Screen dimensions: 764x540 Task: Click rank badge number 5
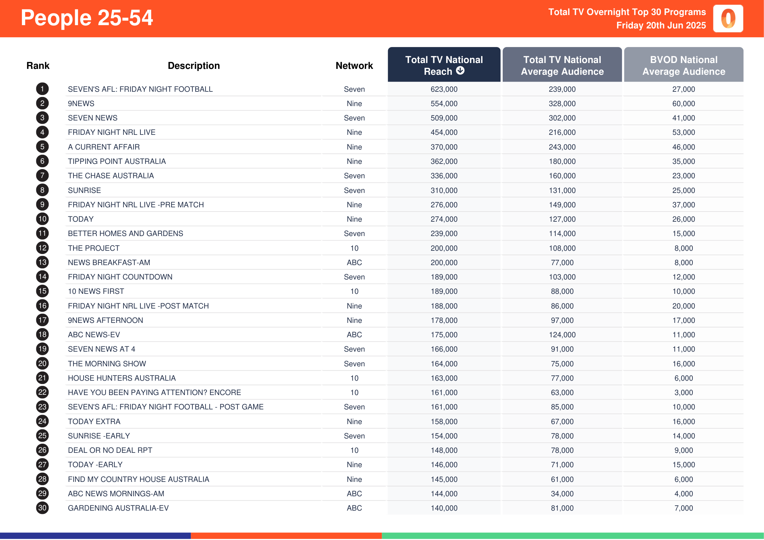(42, 147)
